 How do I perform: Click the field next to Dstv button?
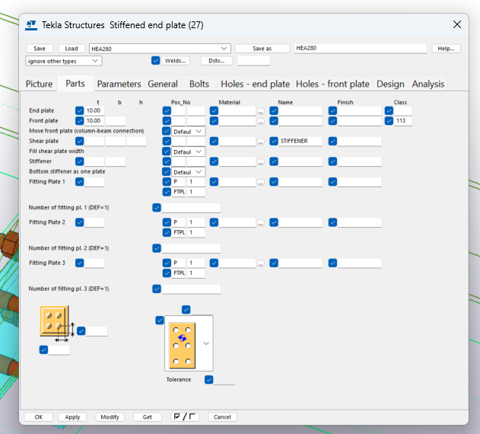(254, 61)
